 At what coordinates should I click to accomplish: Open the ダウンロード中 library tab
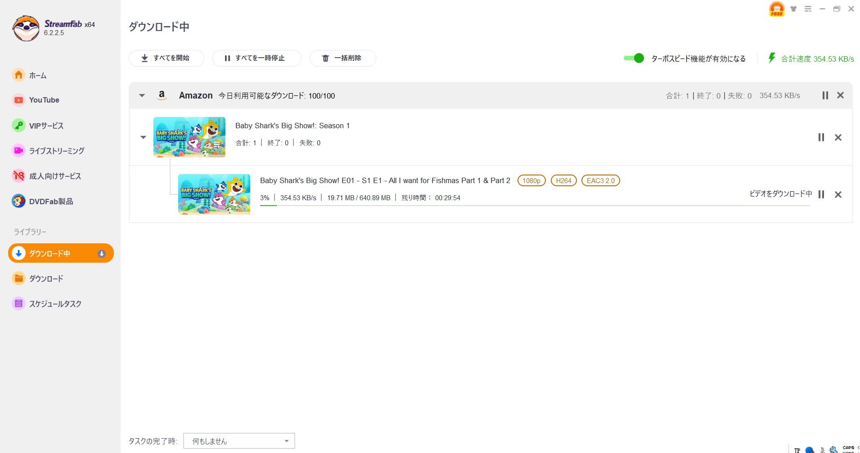tap(61, 253)
